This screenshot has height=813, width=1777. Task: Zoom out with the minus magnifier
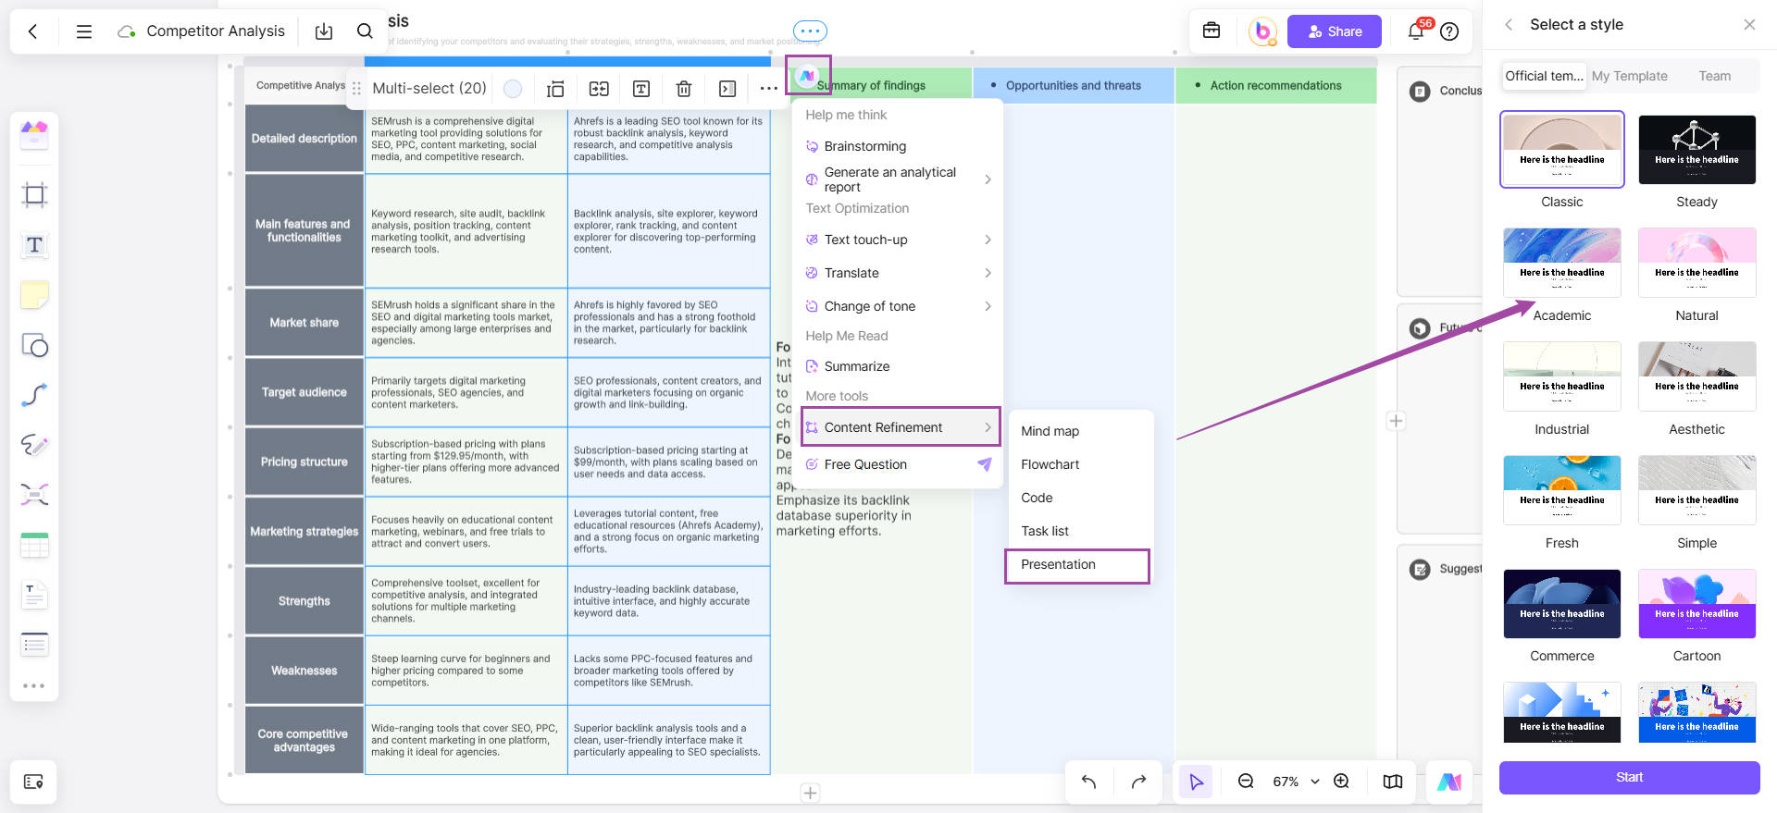tap(1246, 782)
